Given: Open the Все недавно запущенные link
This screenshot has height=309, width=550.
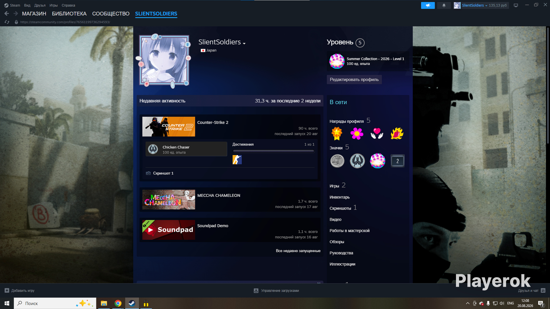Looking at the screenshot, I should 298,251.
